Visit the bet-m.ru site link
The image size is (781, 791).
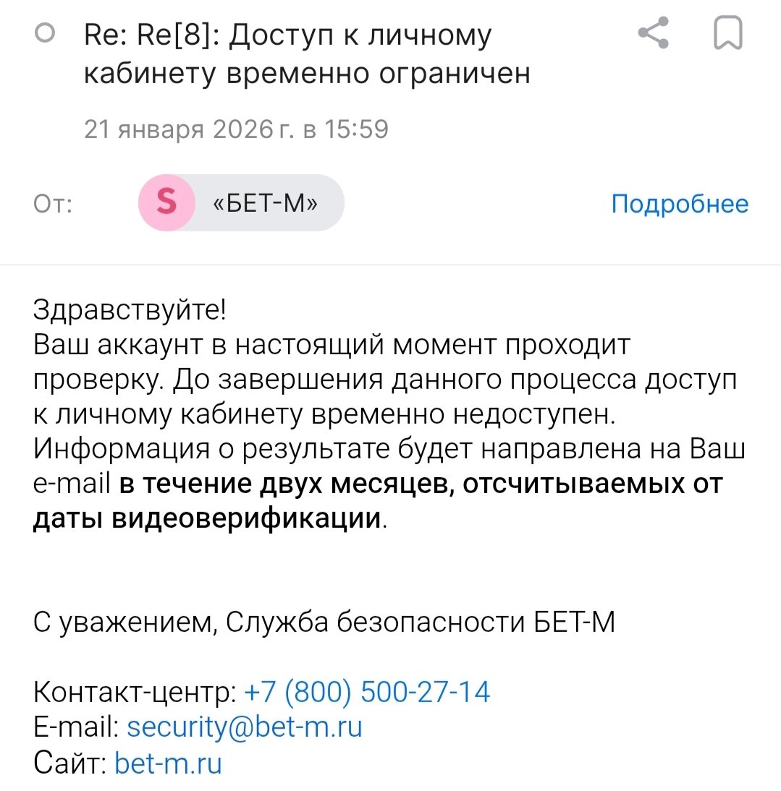coord(168,763)
